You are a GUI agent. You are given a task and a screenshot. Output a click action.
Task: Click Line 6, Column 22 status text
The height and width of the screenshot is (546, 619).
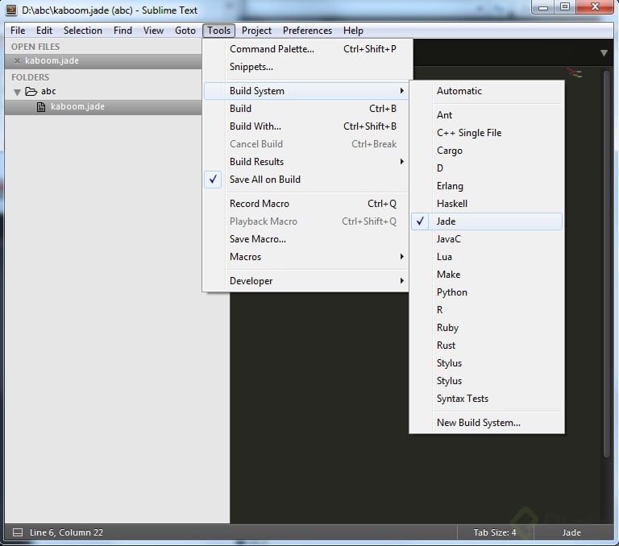pyautogui.click(x=66, y=532)
